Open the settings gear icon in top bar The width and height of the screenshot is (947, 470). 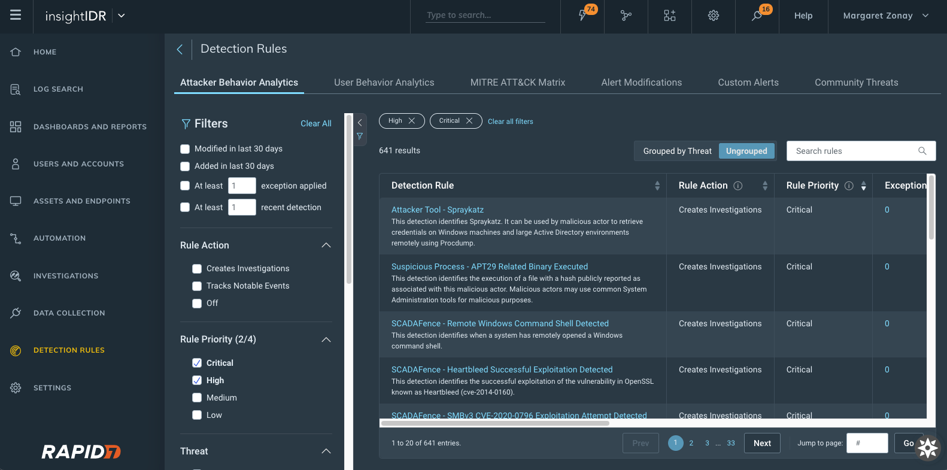click(x=713, y=16)
